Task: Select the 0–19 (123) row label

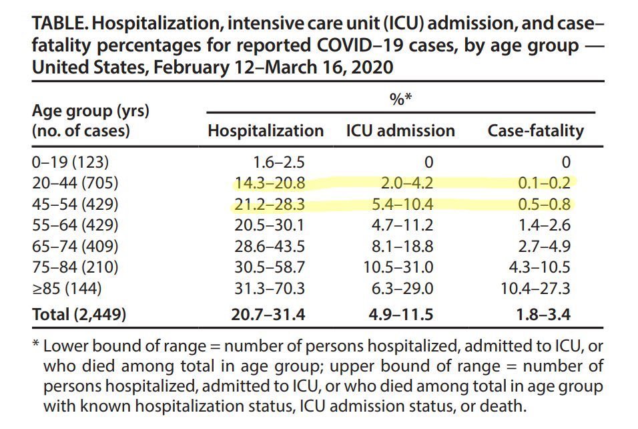Action: [x=69, y=161]
